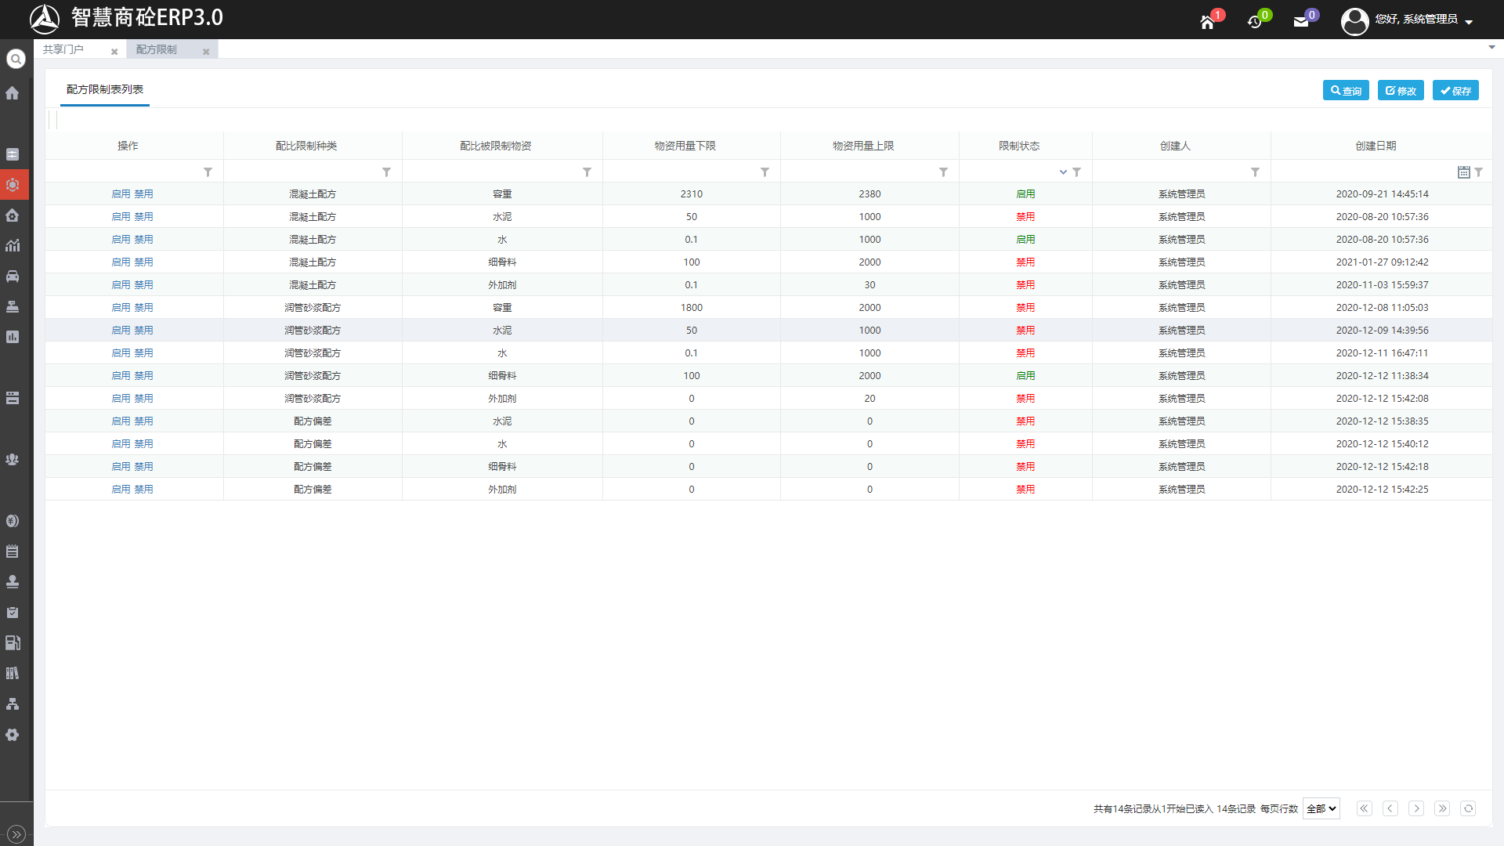Click the sidebar search magnifier icon
Screen dimensions: 1504x846
click(16, 59)
